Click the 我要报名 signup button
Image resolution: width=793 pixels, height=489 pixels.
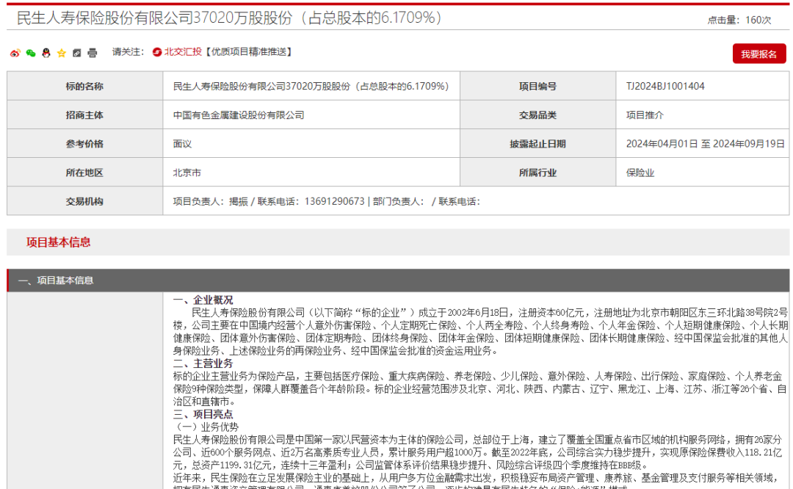pyautogui.click(x=759, y=53)
